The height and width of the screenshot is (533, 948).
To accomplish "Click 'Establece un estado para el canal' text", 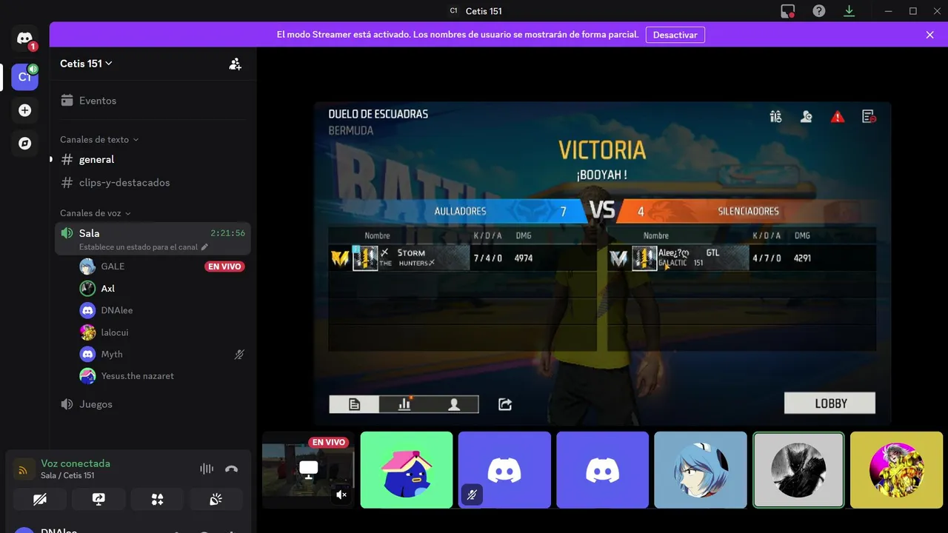I will point(138,247).
